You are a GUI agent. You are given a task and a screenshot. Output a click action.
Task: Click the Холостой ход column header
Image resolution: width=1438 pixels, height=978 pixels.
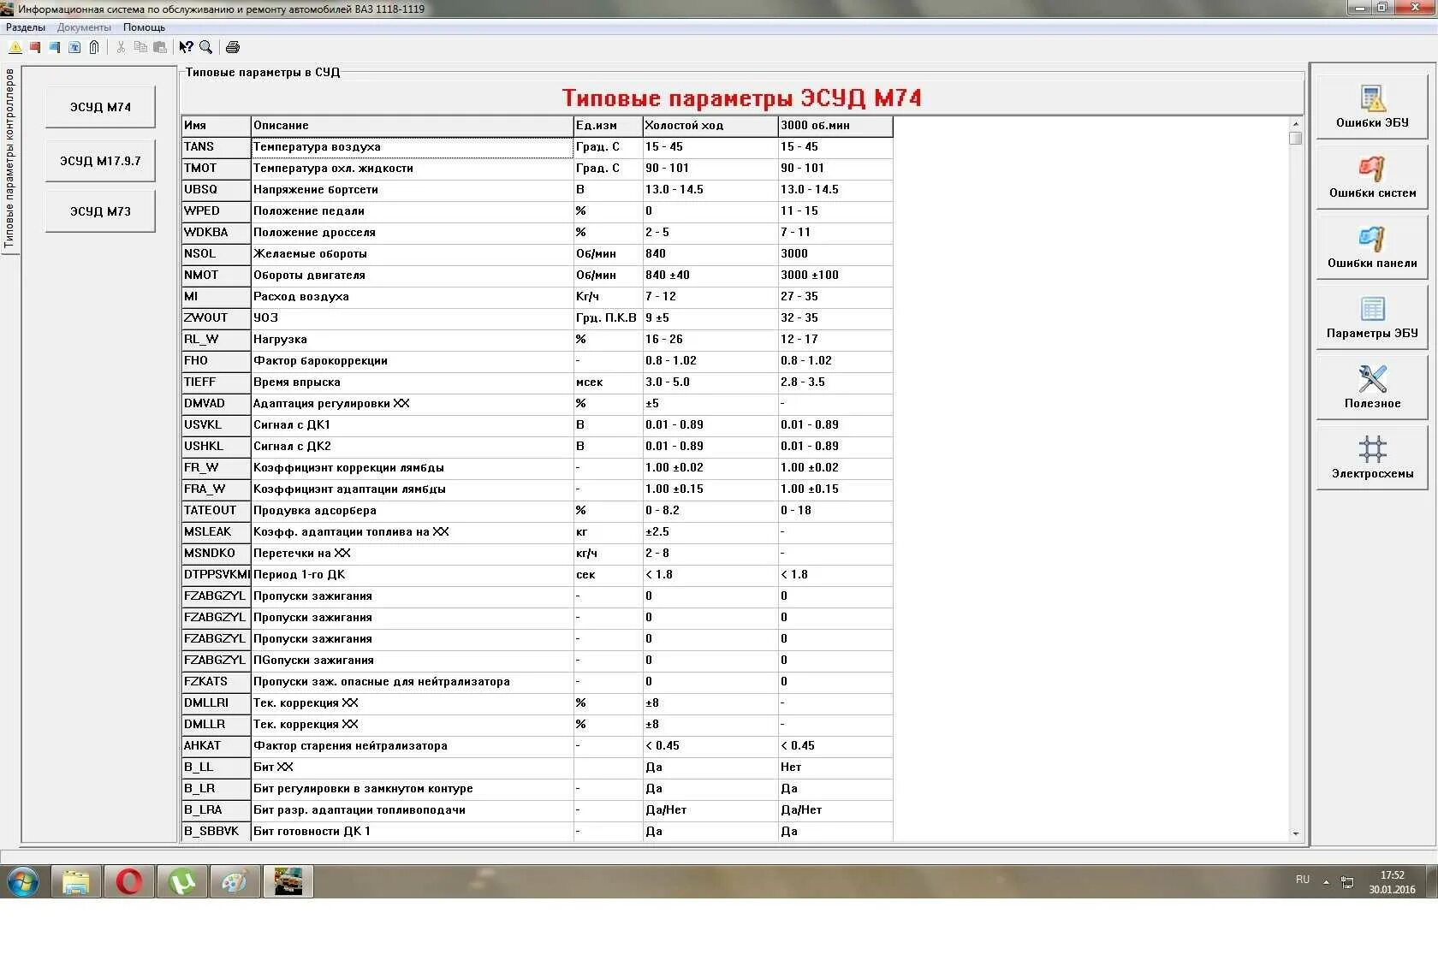710,126
